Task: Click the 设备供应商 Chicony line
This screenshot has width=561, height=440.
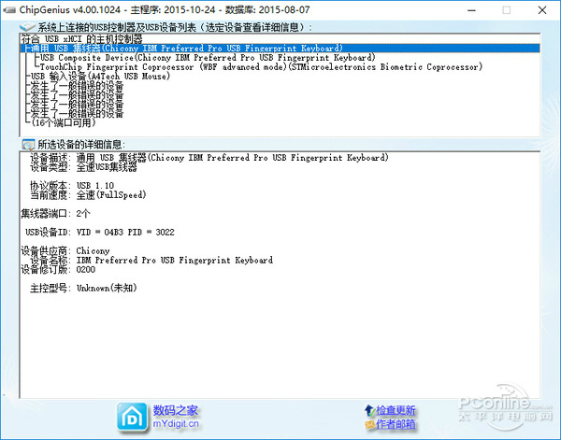Action: [65, 251]
